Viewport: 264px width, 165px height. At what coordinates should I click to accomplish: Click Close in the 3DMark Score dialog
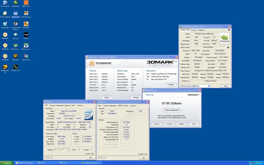tap(194, 124)
